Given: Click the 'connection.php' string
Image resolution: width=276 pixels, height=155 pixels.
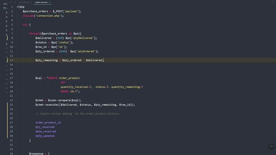Looking at the screenshot, I should click(x=48, y=16).
